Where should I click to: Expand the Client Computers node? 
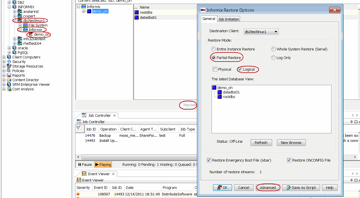[x=4, y=57]
